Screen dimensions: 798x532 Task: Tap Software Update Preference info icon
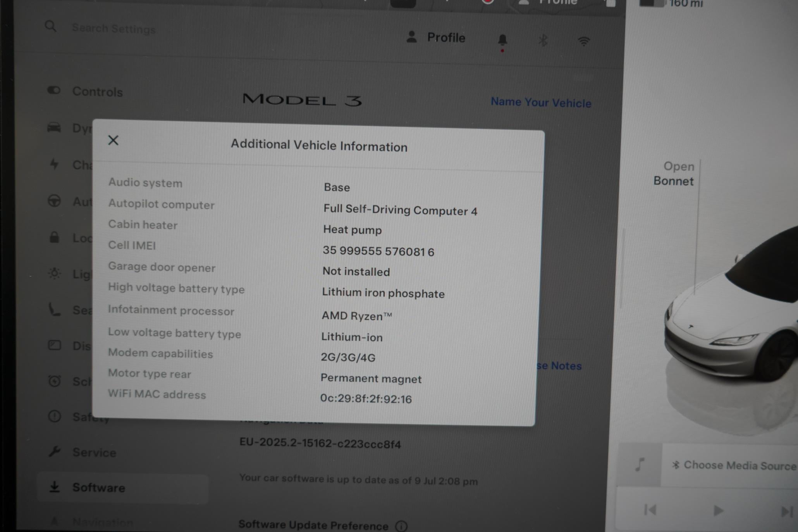401,526
